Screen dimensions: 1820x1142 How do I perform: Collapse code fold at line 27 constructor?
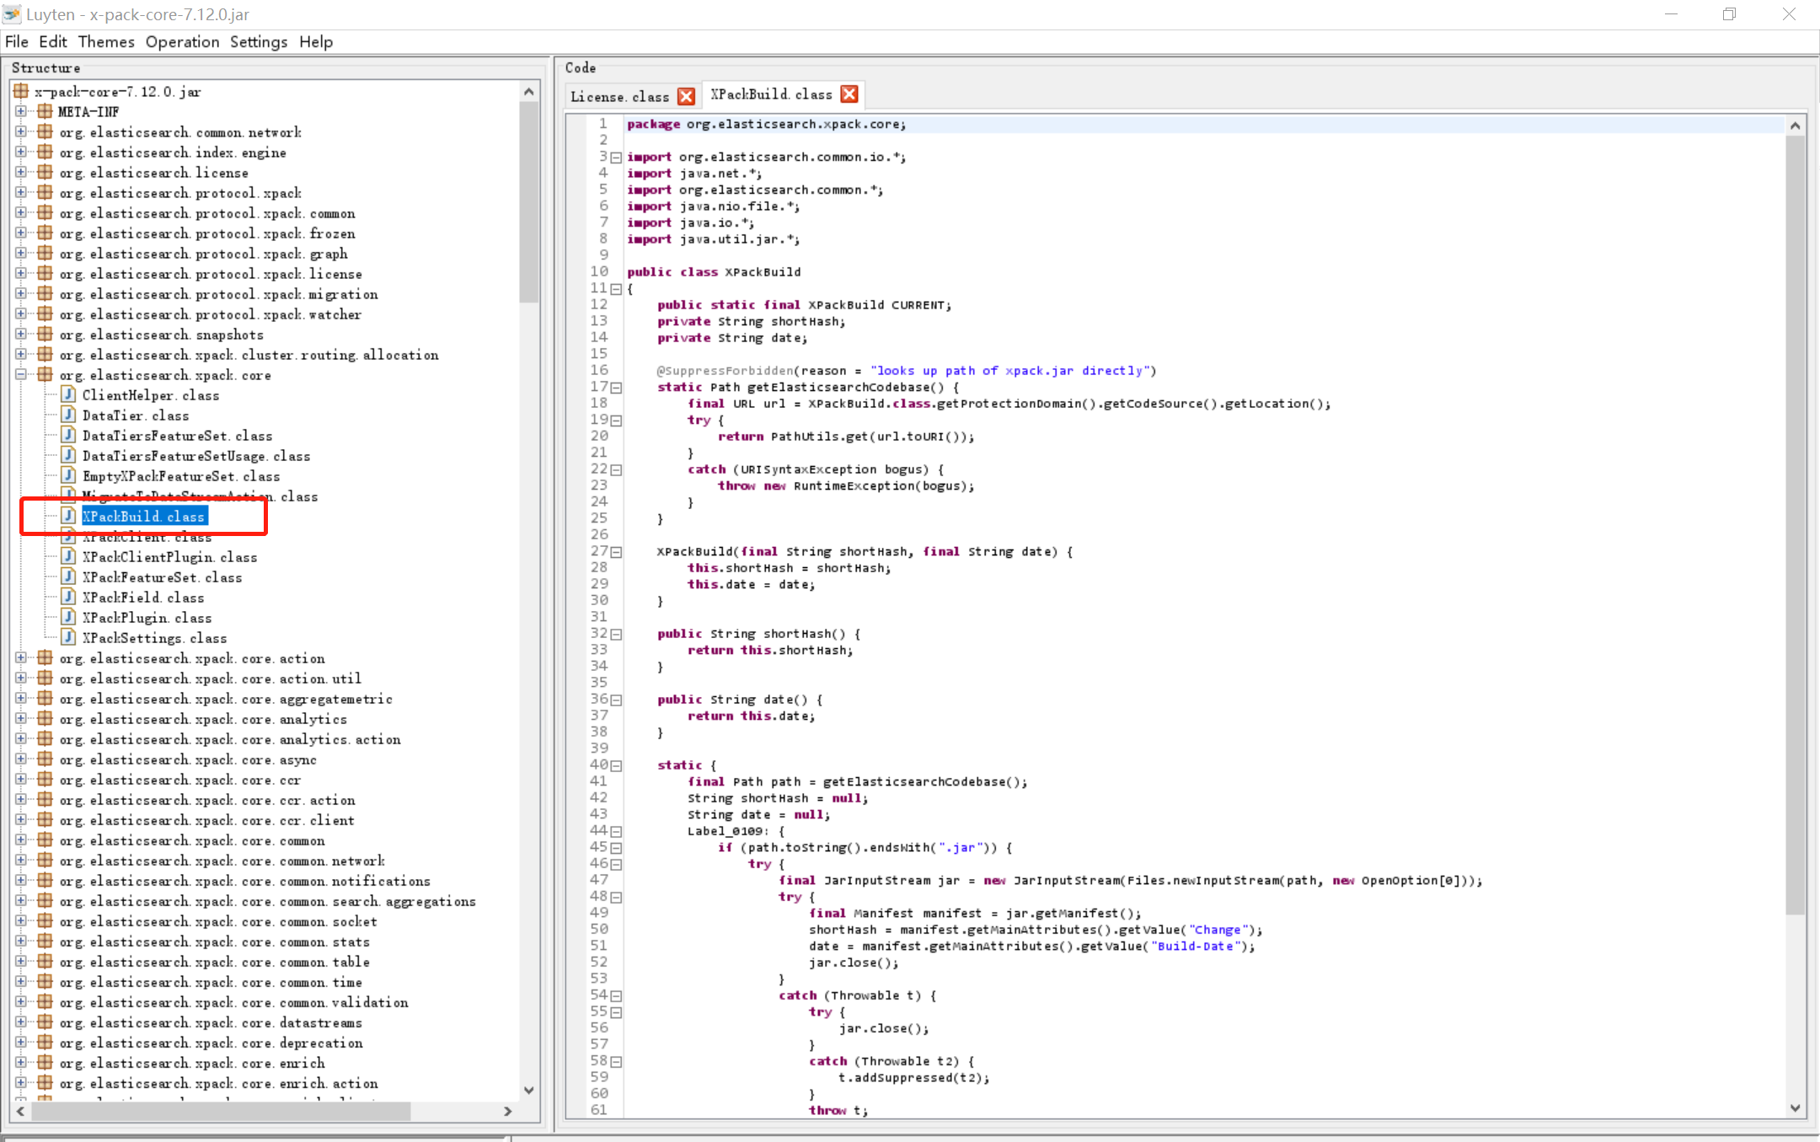click(x=616, y=552)
